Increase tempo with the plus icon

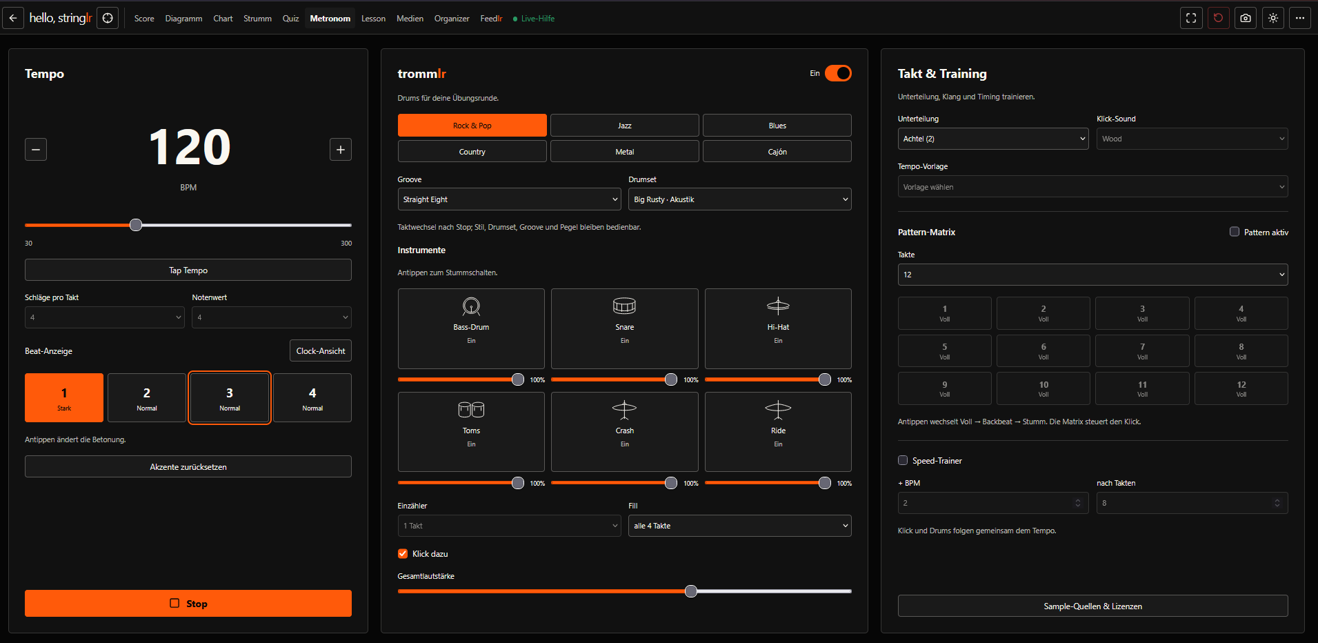pos(341,149)
